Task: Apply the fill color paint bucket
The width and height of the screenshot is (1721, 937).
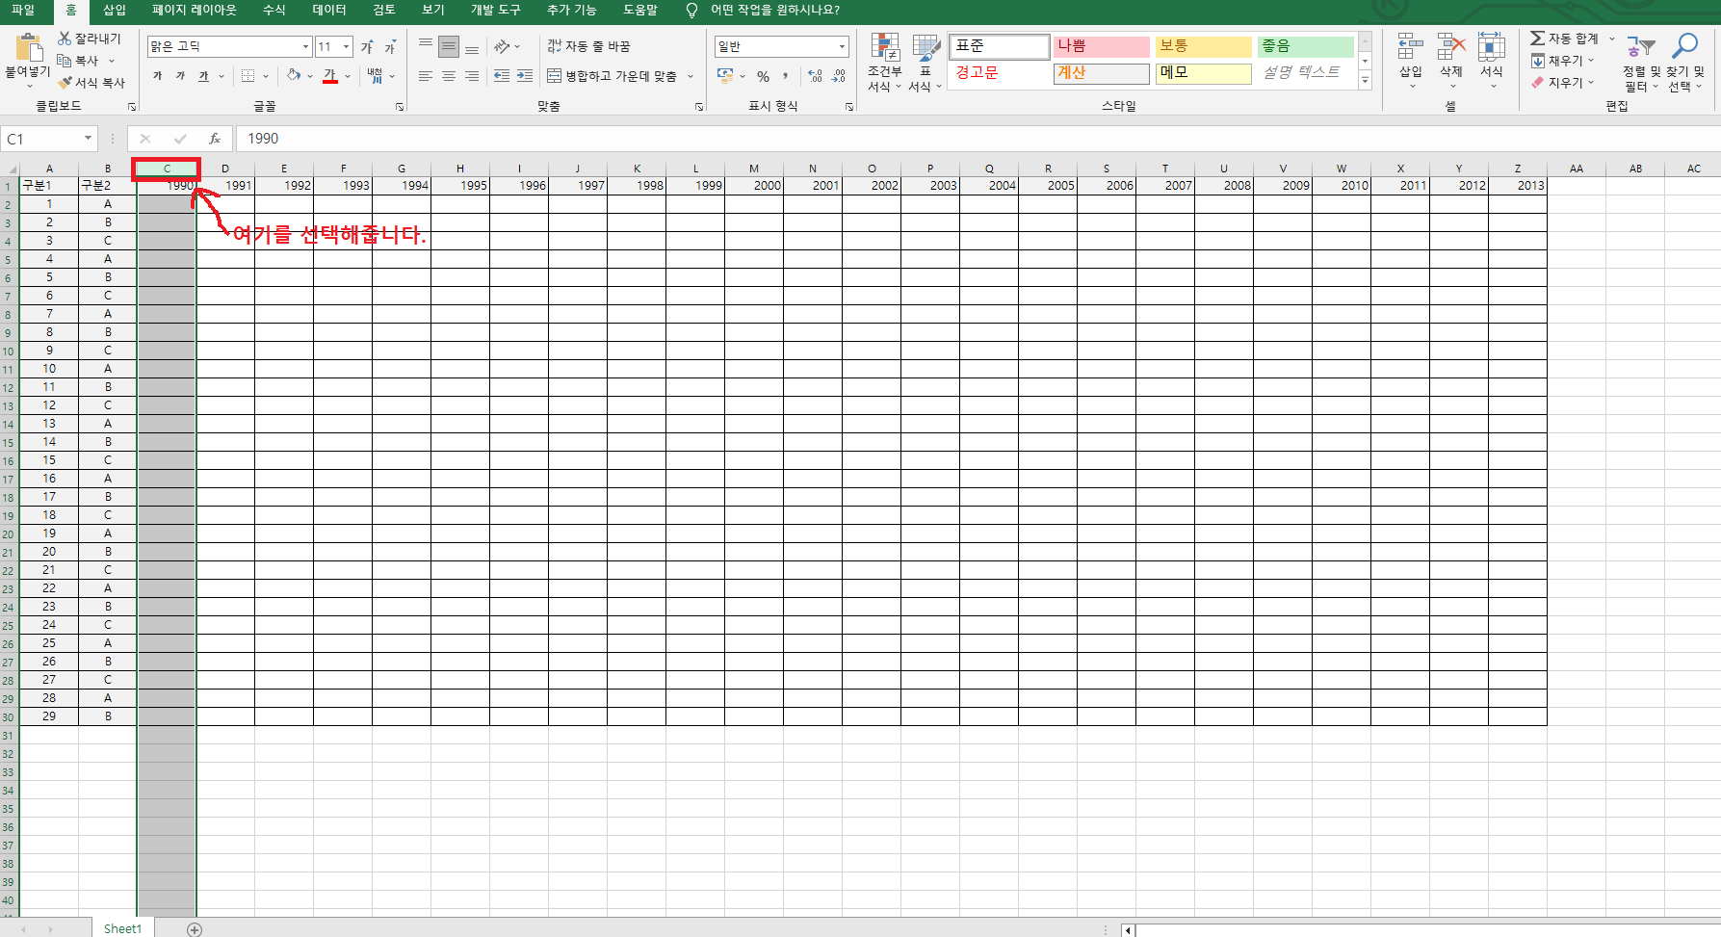Action: tap(294, 76)
